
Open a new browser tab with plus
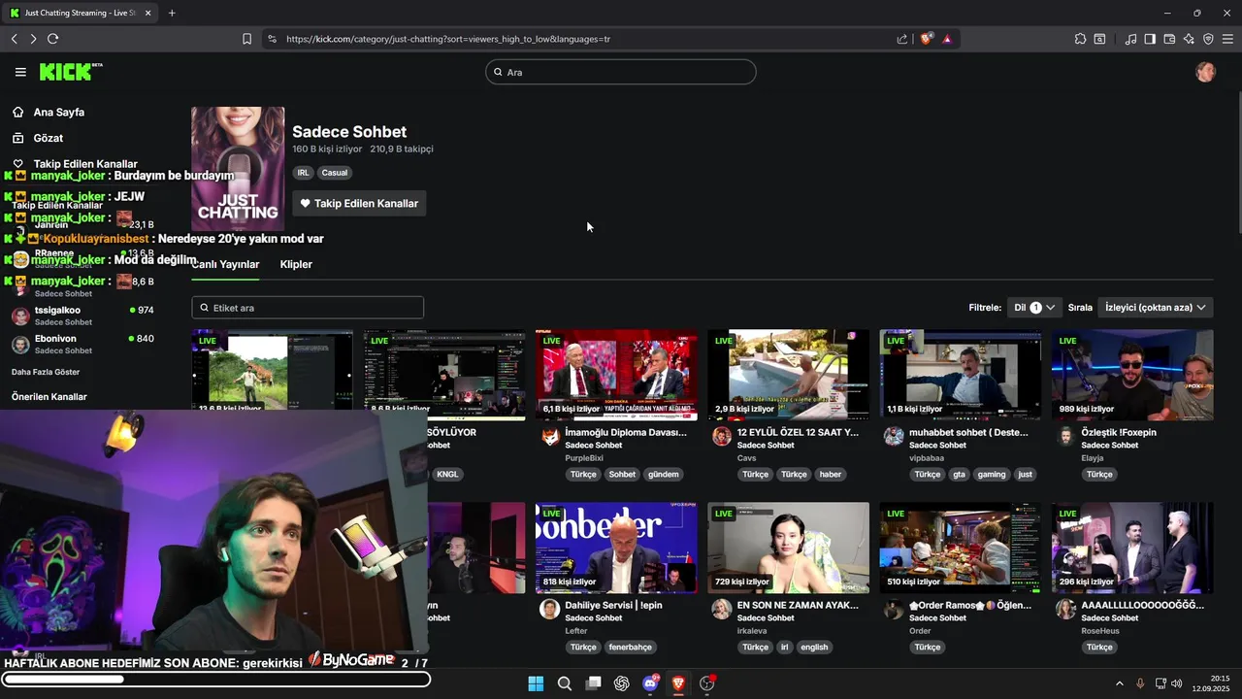(172, 13)
